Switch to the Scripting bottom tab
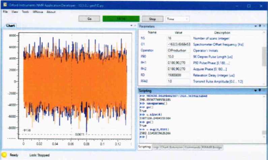This screenshot has height=160, width=268. 145,147
